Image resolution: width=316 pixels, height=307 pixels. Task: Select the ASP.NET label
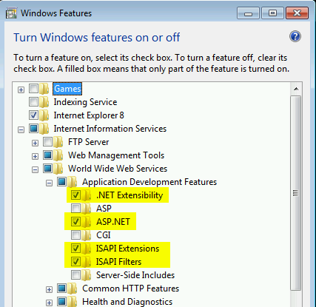tap(113, 222)
